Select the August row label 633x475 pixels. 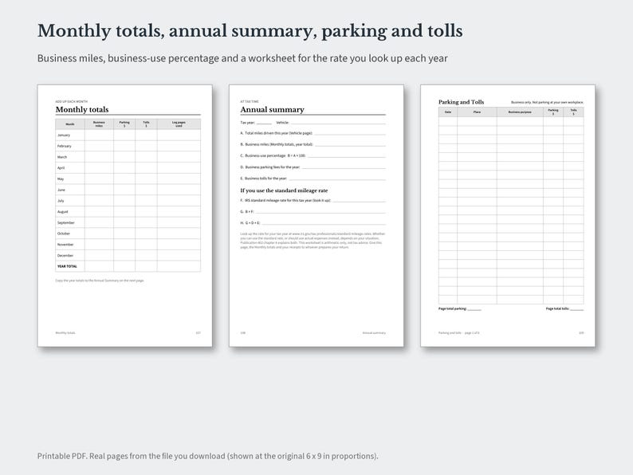click(x=62, y=211)
